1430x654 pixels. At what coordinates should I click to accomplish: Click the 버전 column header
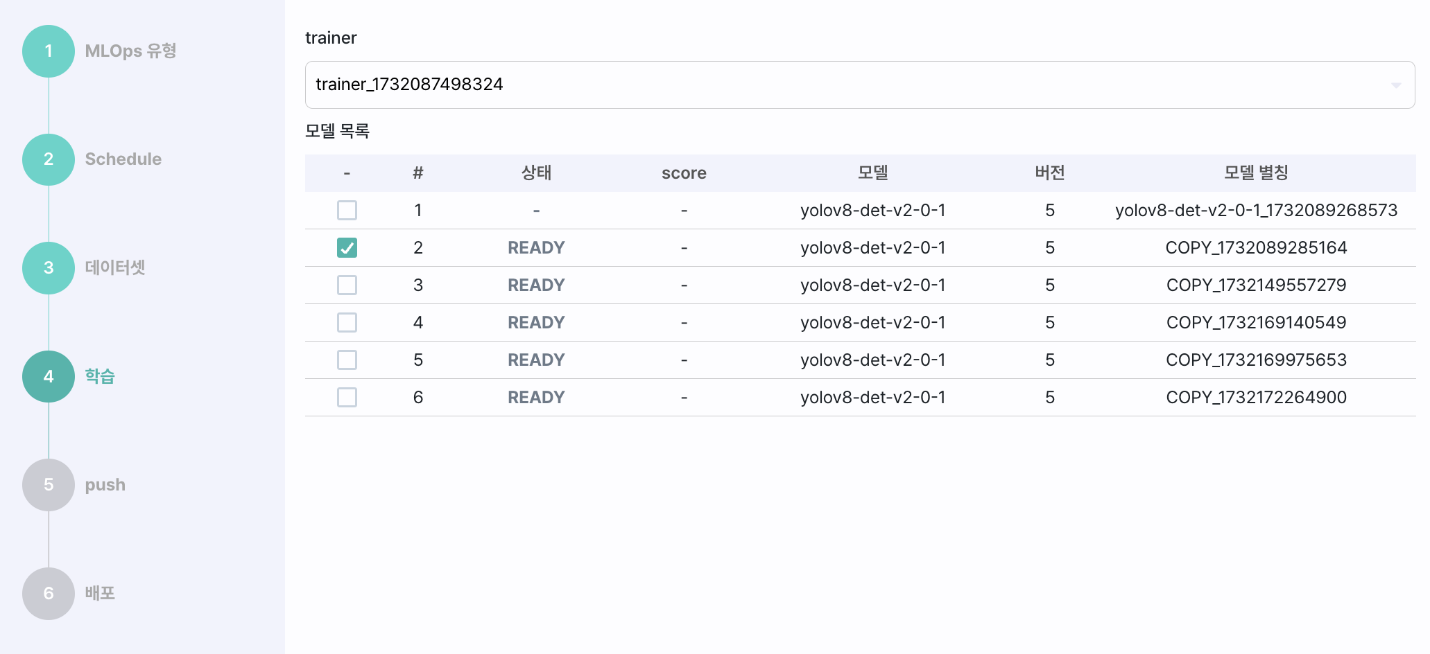coord(1050,173)
